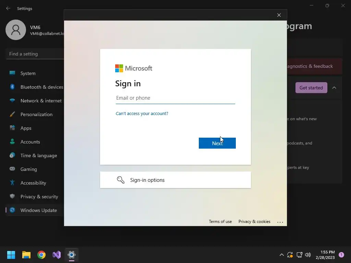This screenshot has height=263, width=351.
Task: Launch Google Chrome from taskbar
Action: (41, 255)
